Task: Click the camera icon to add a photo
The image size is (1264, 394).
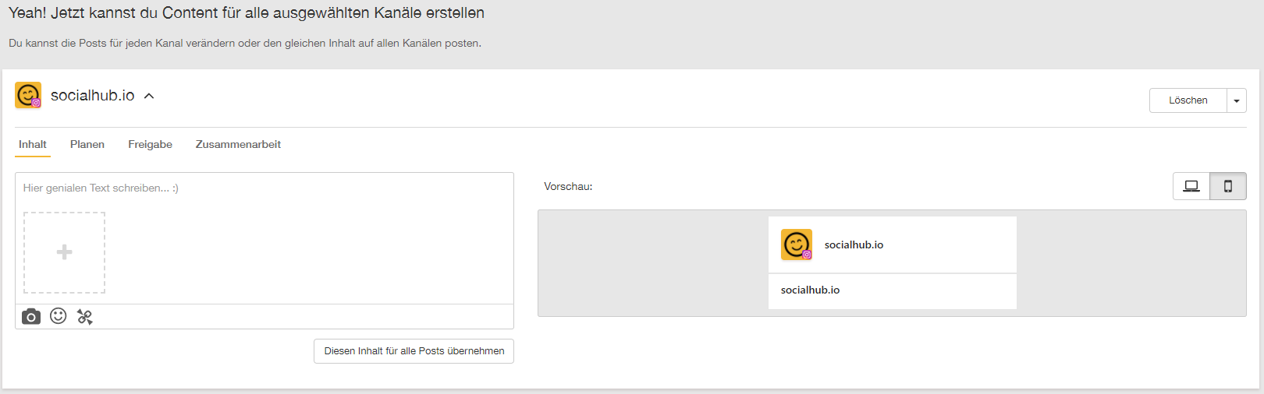Action: tap(31, 316)
